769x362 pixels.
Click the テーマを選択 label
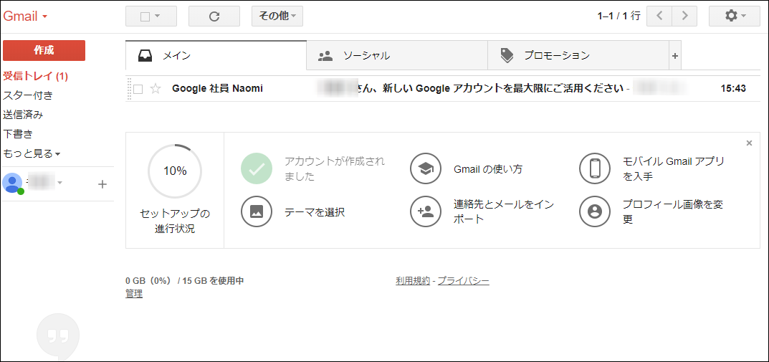click(315, 212)
